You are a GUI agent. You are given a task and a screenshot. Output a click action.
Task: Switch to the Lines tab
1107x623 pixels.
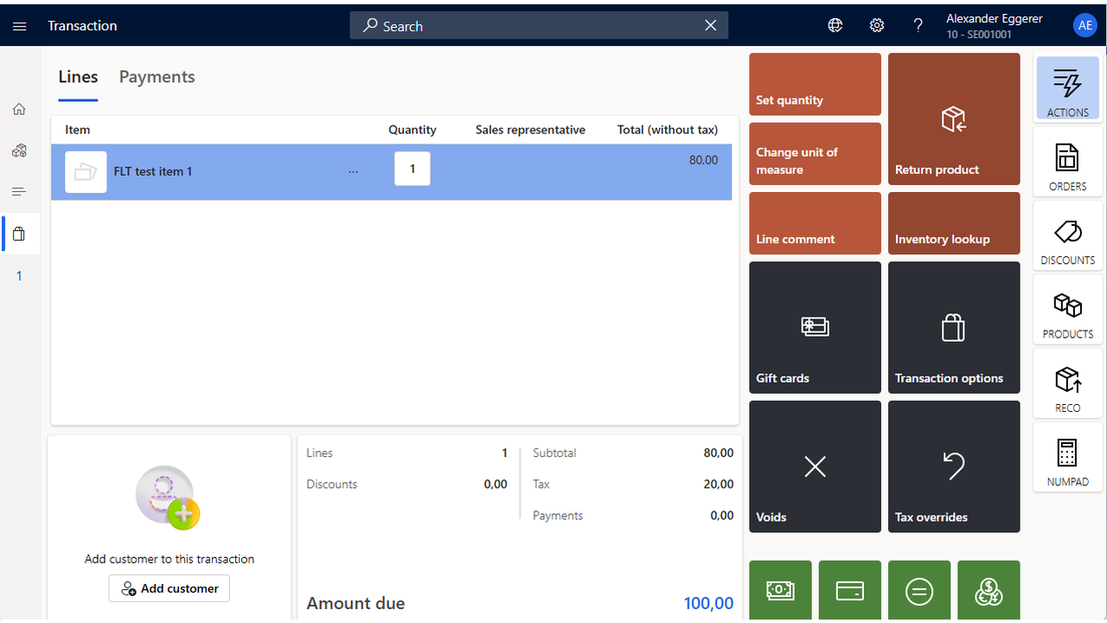point(78,77)
